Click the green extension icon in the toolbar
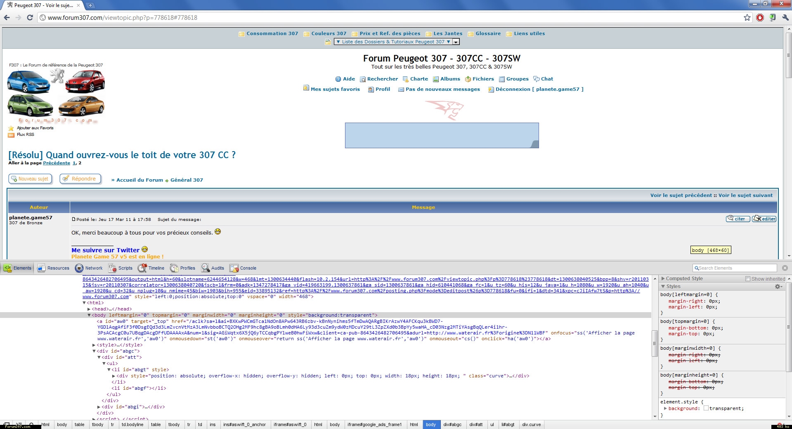This screenshot has width=792, height=429. (772, 17)
